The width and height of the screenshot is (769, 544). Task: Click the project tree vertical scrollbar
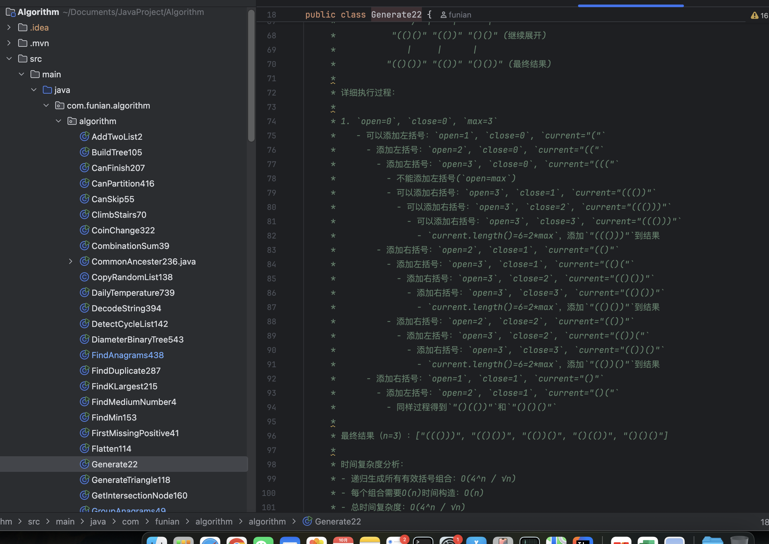[251, 75]
